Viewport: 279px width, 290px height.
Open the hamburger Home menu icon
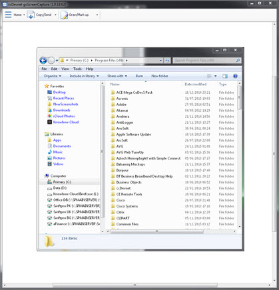pos(8,15)
